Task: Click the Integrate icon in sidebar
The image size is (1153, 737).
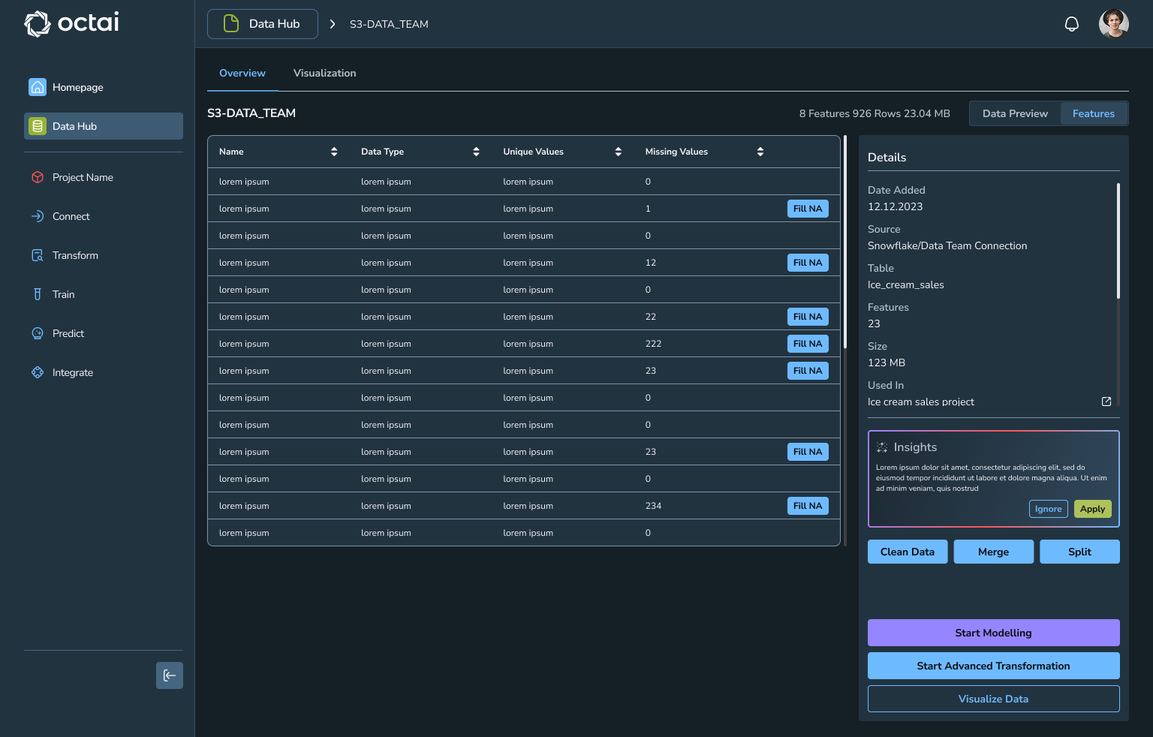Action: click(x=38, y=372)
